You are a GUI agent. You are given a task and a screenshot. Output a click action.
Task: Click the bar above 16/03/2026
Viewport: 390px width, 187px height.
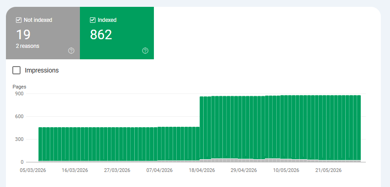tap(75, 145)
